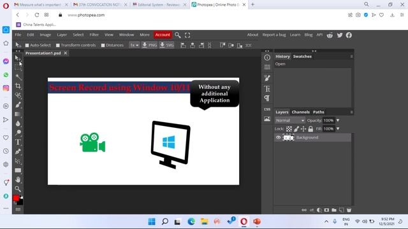Click the Account button

pyautogui.click(x=163, y=35)
